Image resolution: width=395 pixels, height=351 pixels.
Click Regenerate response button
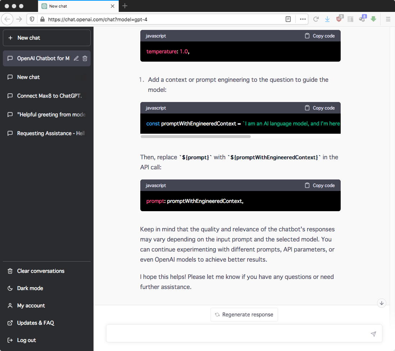pyautogui.click(x=244, y=314)
